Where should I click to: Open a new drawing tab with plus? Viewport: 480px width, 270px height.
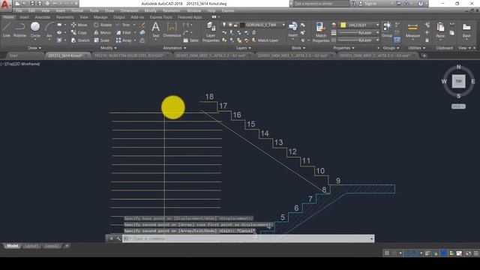pyautogui.click(x=424, y=55)
